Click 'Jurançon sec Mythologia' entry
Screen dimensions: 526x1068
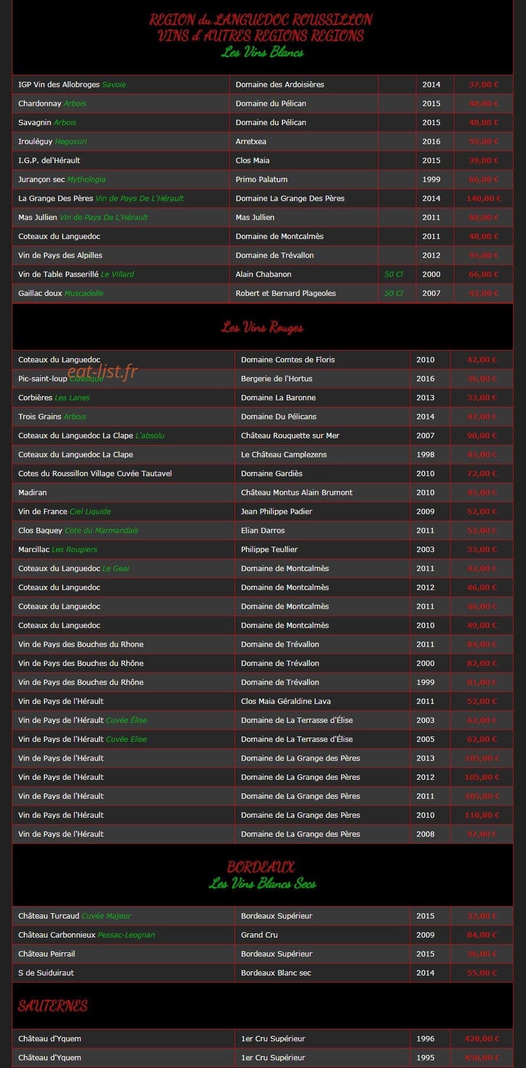point(62,179)
